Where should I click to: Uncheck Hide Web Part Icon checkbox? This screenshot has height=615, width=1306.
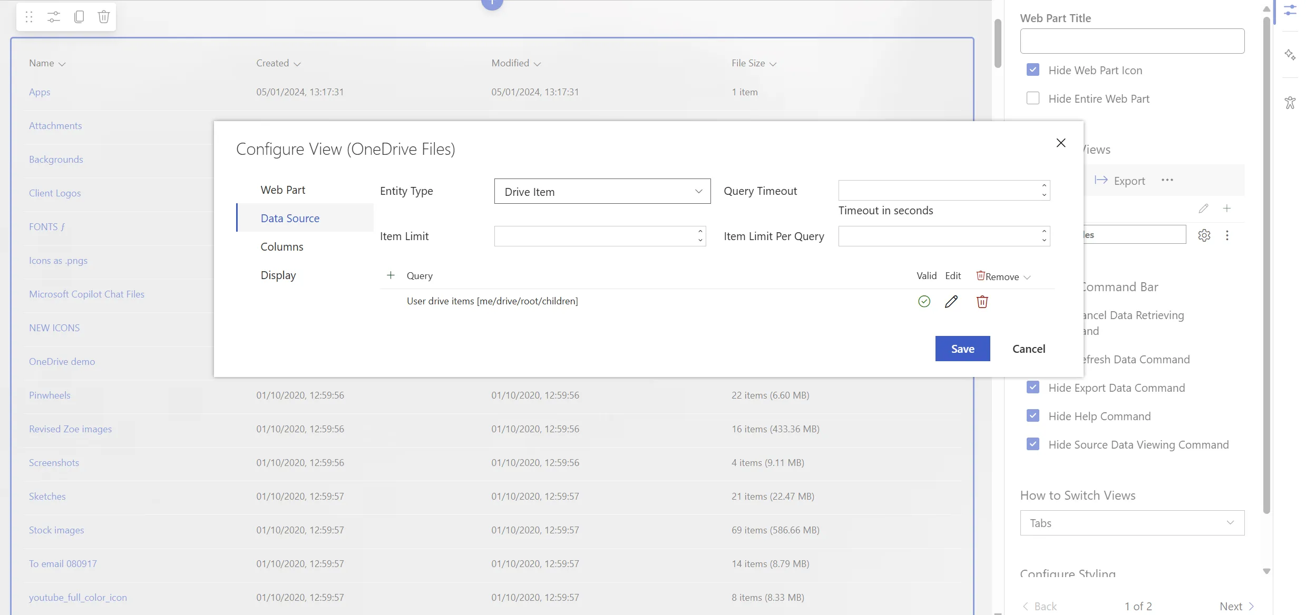click(x=1033, y=70)
